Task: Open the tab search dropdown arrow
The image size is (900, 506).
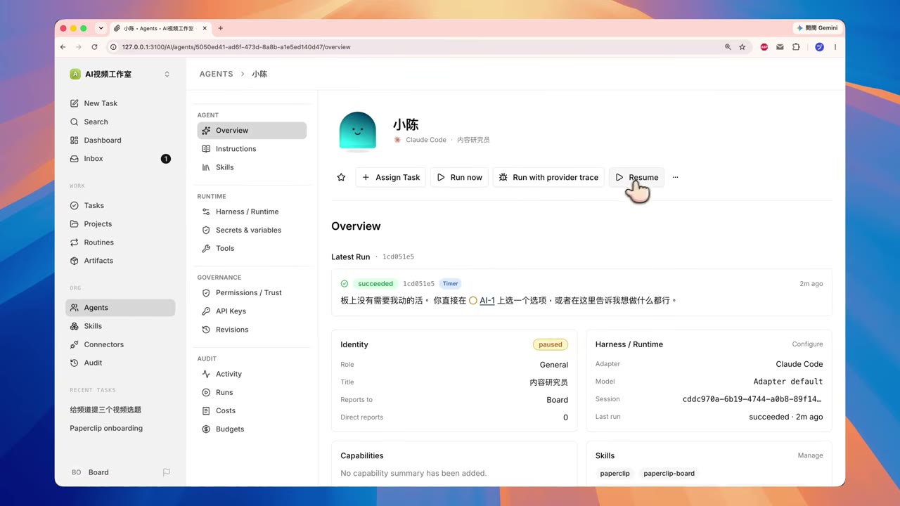Action: 101,28
